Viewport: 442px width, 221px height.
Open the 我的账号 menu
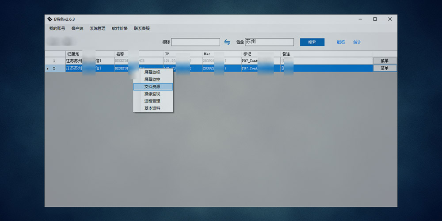coord(57,28)
